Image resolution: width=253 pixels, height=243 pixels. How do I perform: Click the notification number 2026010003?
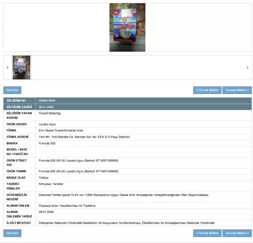click(x=47, y=101)
